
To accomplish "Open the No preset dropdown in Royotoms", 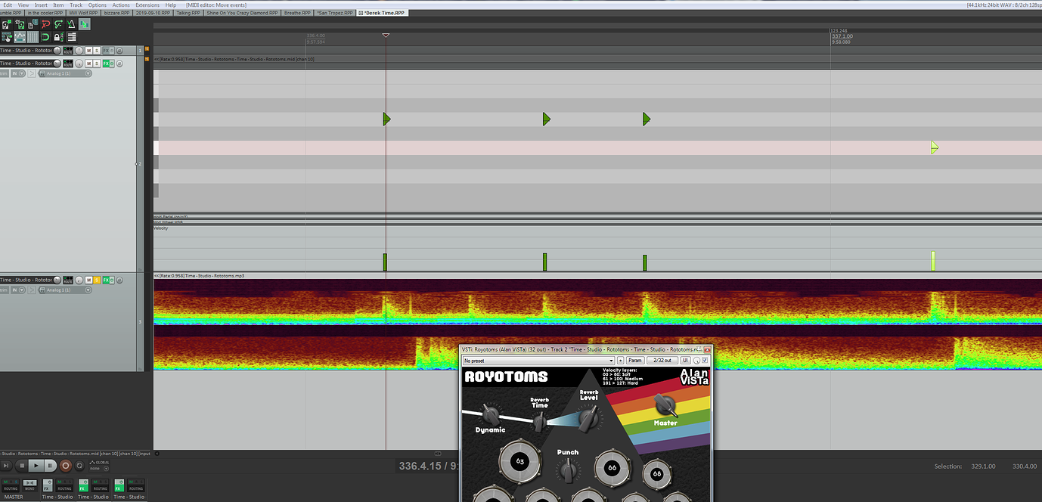I will [611, 361].
